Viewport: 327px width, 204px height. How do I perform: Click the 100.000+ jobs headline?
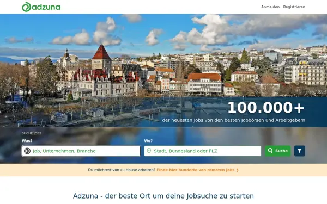pos(266,108)
